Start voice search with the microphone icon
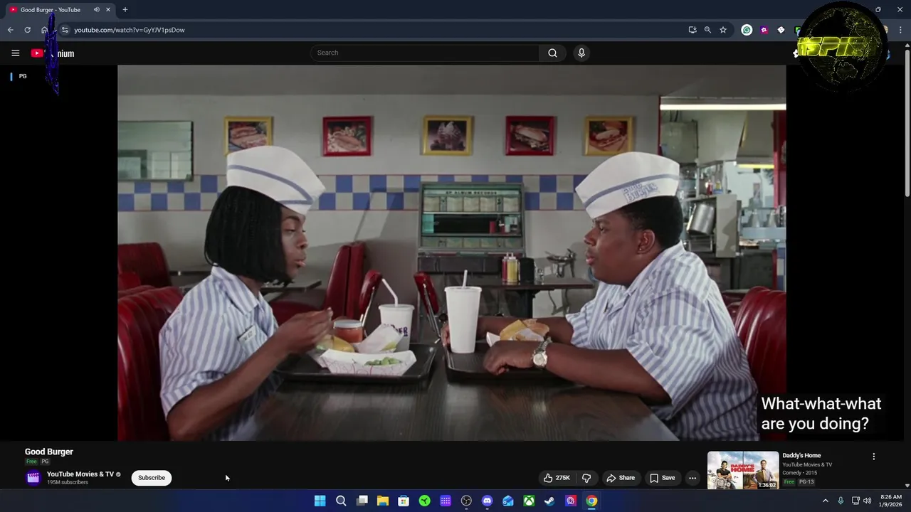Image resolution: width=911 pixels, height=512 pixels. coord(581,53)
